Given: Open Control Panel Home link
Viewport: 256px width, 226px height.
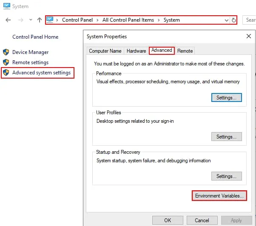Looking at the screenshot, I should 35,37.
